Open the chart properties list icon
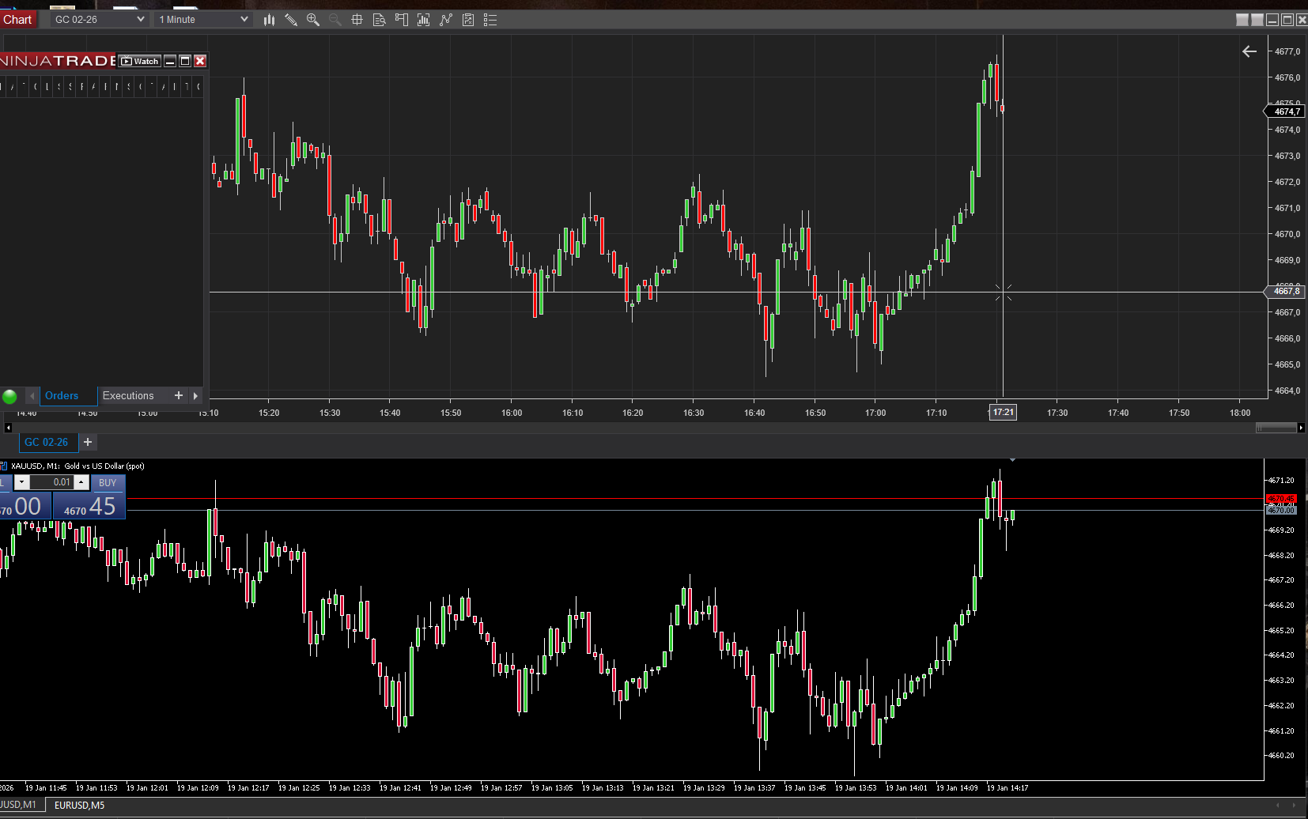 point(490,20)
